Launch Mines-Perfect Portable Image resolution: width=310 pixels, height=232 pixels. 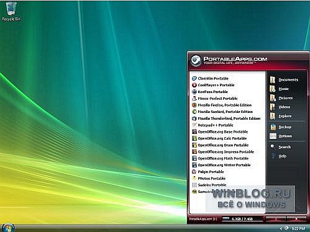pos(215,99)
